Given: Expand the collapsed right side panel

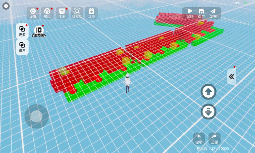Looking at the screenshot, I should [x=232, y=77].
